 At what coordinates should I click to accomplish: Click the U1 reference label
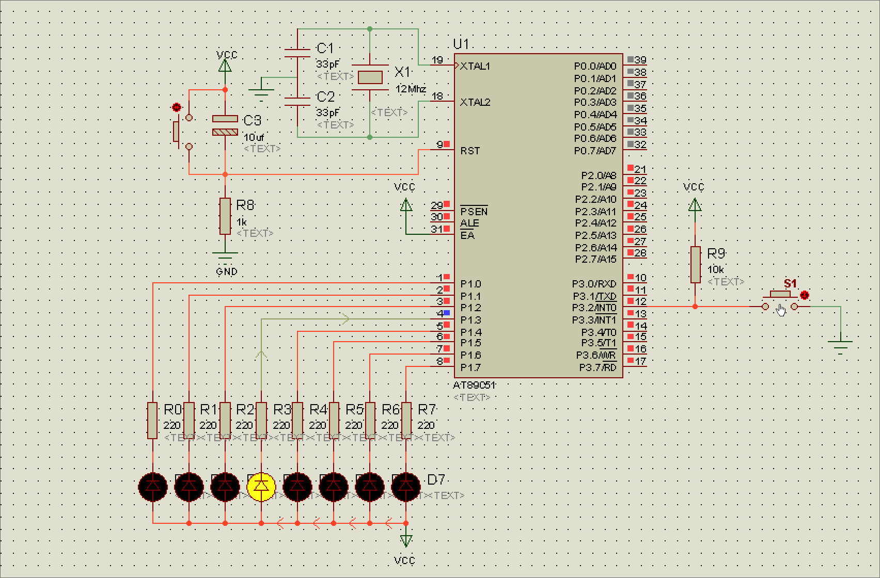click(x=461, y=44)
